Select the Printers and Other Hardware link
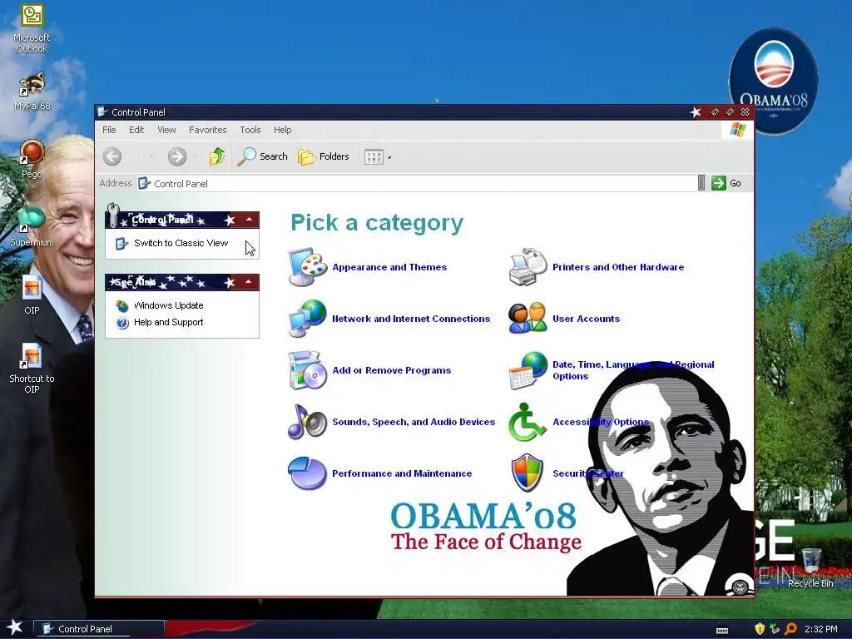 click(x=618, y=267)
